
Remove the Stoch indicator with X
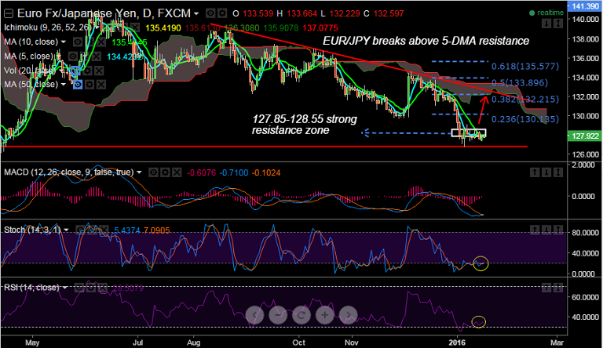point(104,230)
